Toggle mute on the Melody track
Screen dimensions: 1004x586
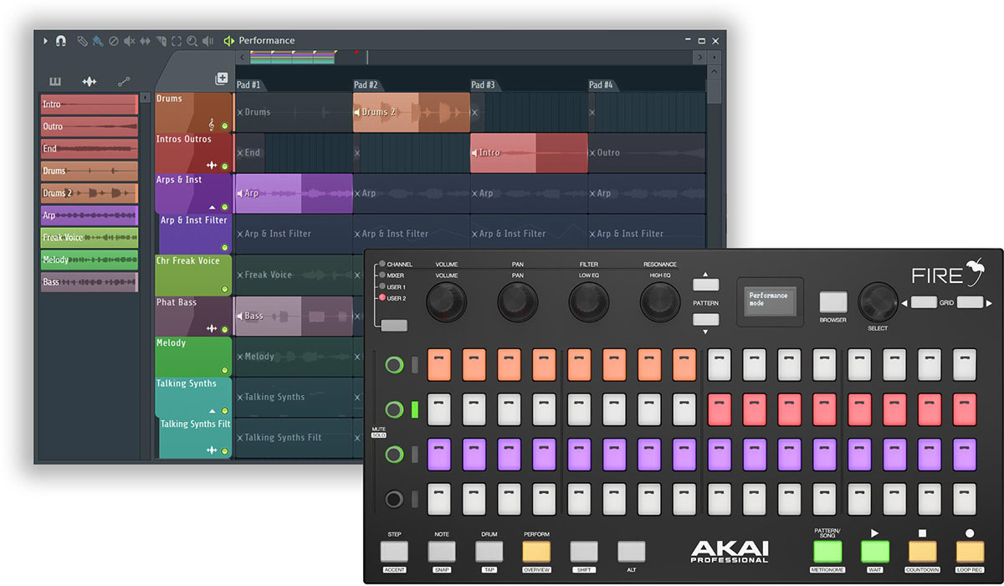(224, 370)
